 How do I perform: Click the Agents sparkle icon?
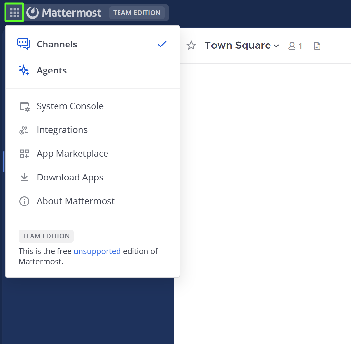24,70
